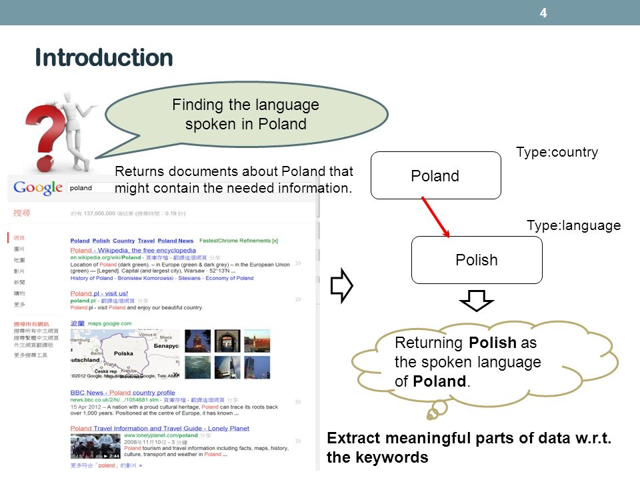Click the "Returning Polish as the spoken language" cloud
The image size is (640, 480).
click(x=485, y=363)
